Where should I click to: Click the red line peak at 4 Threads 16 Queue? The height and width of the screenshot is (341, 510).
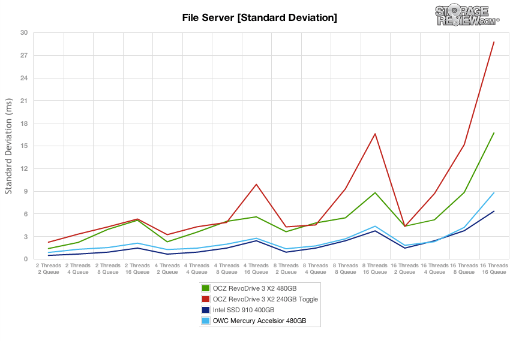[x=256, y=185]
